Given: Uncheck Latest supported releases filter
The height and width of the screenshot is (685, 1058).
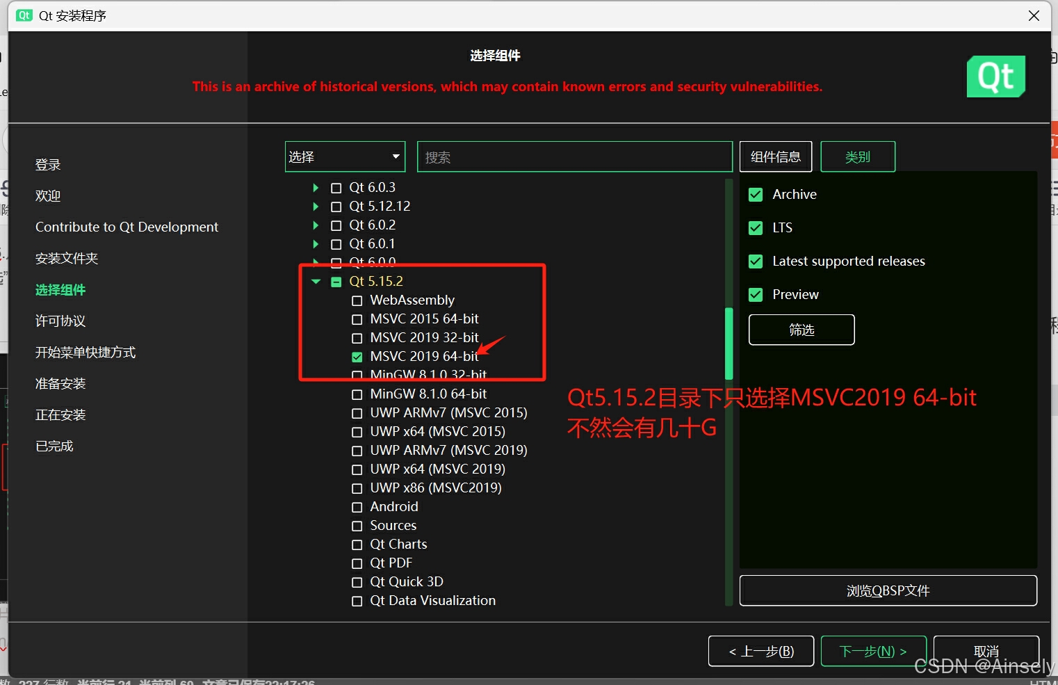Looking at the screenshot, I should [756, 261].
